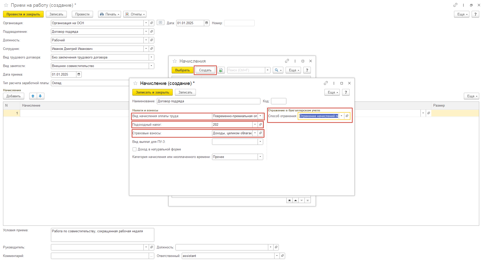Click the star icon beside Начисление (создание)
This screenshot has height=261, width=484.
pyautogui.click(x=135, y=83)
